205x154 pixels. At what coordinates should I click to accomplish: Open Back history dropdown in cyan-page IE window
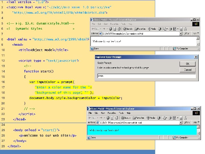[98, 118]
